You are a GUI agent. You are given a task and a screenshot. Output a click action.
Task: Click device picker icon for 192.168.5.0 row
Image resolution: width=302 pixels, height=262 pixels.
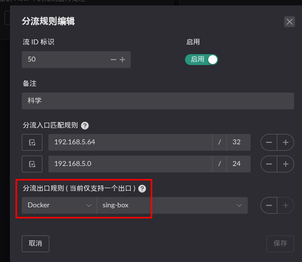32,164
